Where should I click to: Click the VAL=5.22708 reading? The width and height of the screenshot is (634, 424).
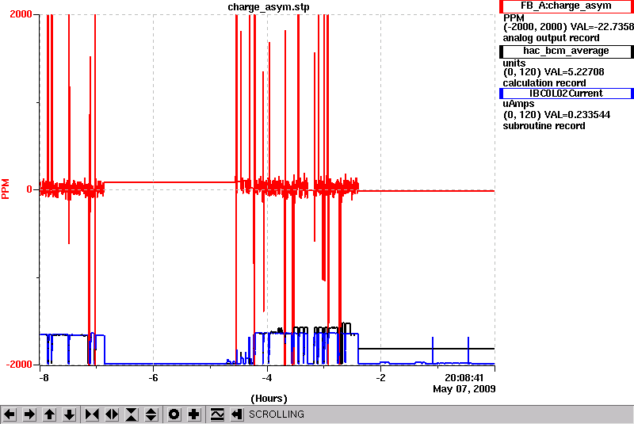click(x=574, y=72)
